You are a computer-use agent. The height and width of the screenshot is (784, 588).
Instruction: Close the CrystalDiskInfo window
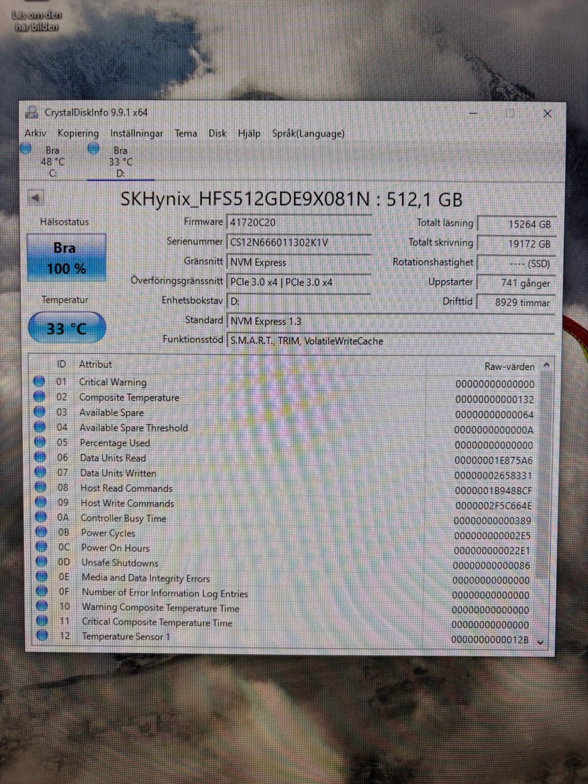(x=548, y=113)
